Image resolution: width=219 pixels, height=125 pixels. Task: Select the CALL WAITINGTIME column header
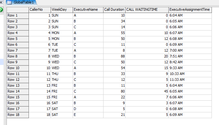(x=147, y=10)
